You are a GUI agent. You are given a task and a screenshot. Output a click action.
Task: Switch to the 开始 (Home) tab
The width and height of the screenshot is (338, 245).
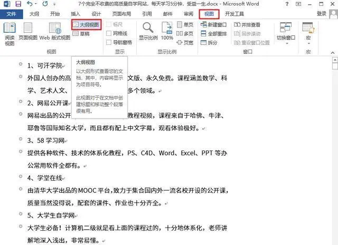[x=55, y=14]
